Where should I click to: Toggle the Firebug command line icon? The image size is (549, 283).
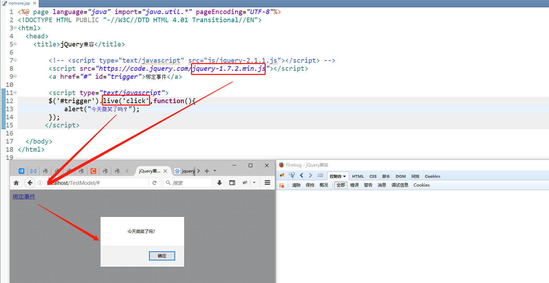(x=320, y=175)
